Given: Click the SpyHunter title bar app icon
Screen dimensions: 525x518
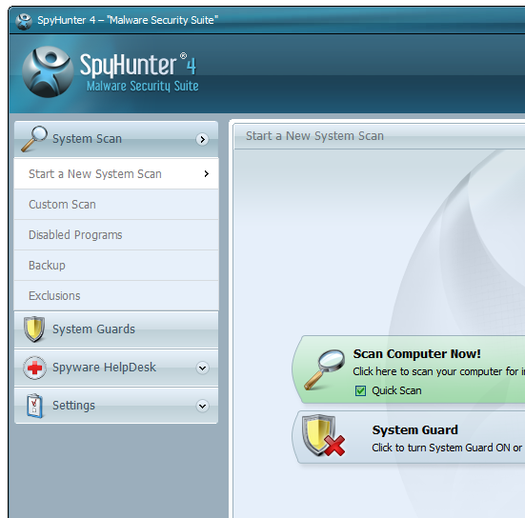Looking at the screenshot, I should coord(24,21).
